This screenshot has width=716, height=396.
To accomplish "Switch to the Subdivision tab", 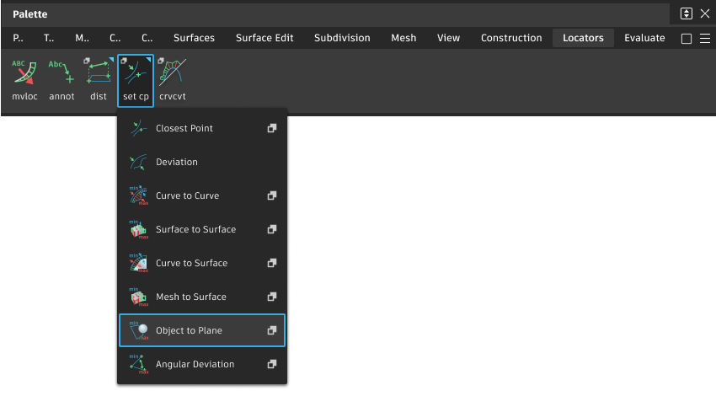I will 342,38.
